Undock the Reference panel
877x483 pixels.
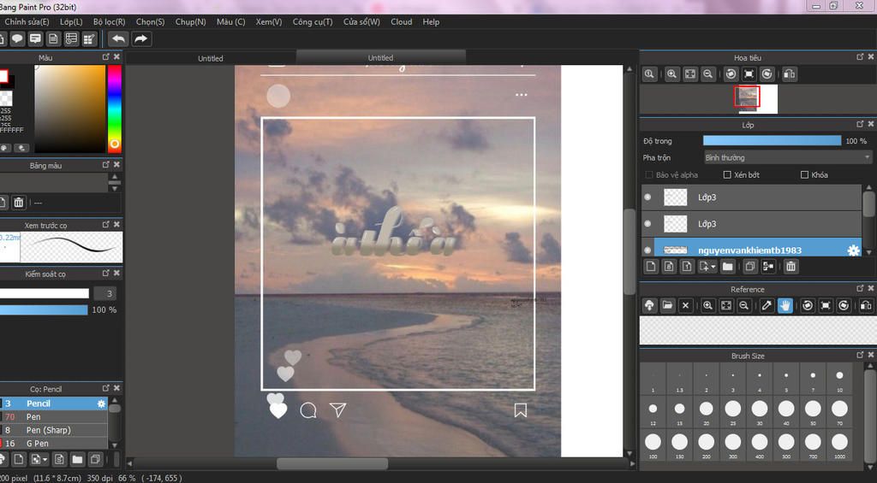tap(860, 289)
